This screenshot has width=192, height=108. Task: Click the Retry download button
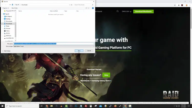click(x=106, y=75)
